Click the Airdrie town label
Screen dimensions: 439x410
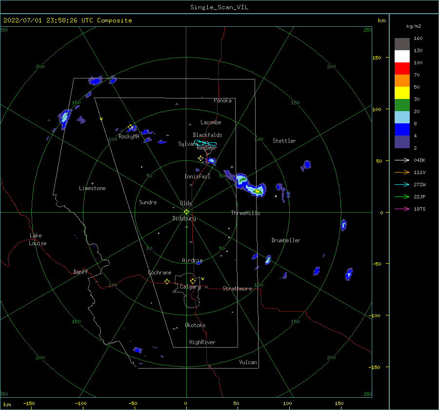pyautogui.click(x=192, y=260)
